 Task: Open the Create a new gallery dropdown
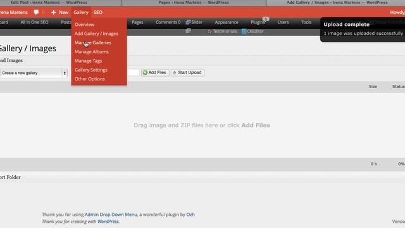pyautogui.click(x=34, y=73)
